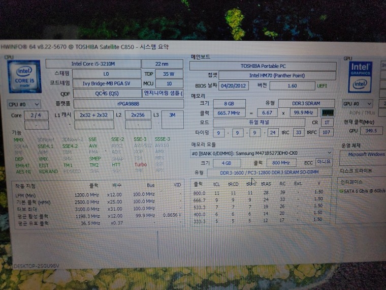386x290 pixels.
Task: Click the Intel HM70 (Panther Point) chipset field
Action: coord(277,75)
